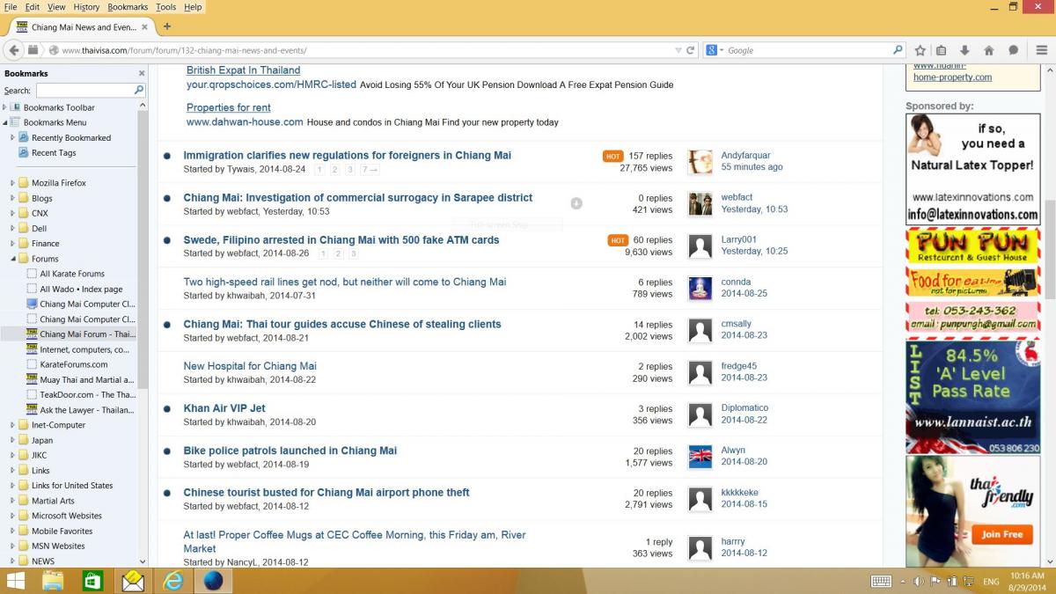
Task: Open the Edit menu
Action: [x=33, y=7]
